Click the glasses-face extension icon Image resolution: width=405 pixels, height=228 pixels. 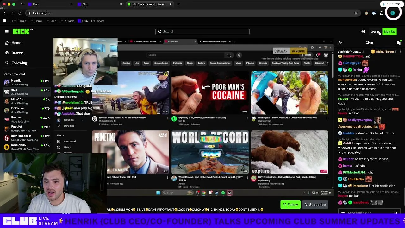tap(366, 13)
